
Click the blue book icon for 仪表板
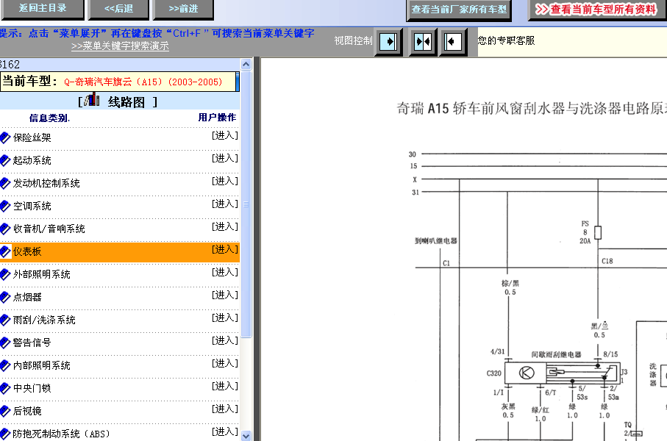(5, 252)
